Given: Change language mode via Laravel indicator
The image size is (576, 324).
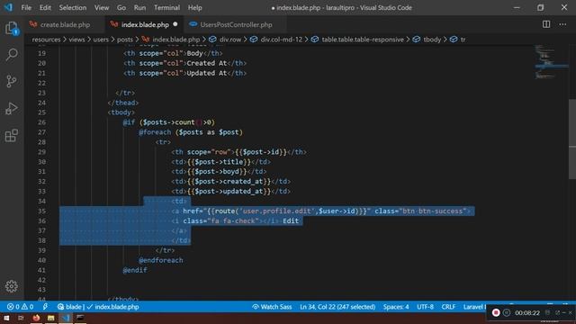Looking at the screenshot, I should click(x=474, y=307).
